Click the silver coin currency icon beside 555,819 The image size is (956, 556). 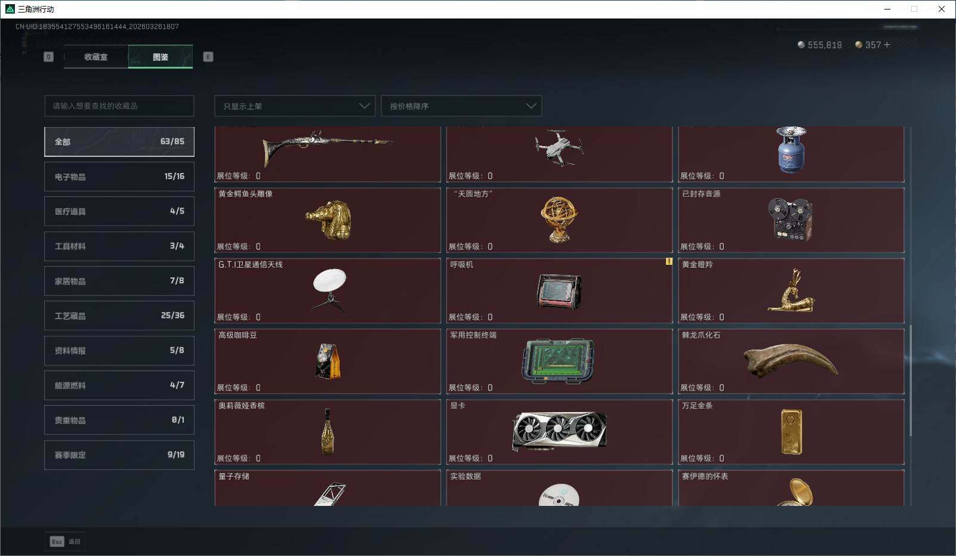tap(800, 44)
